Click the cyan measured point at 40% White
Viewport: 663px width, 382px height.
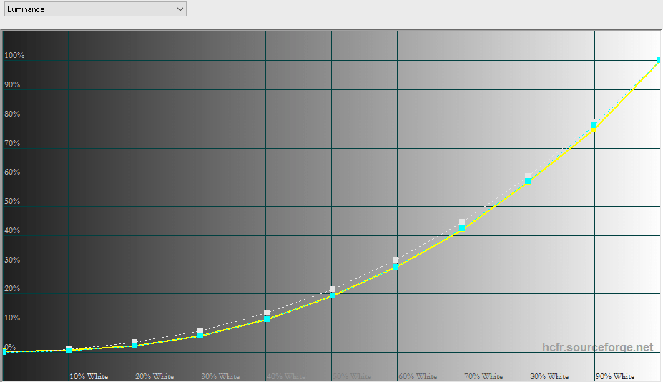(x=267, y=318)
